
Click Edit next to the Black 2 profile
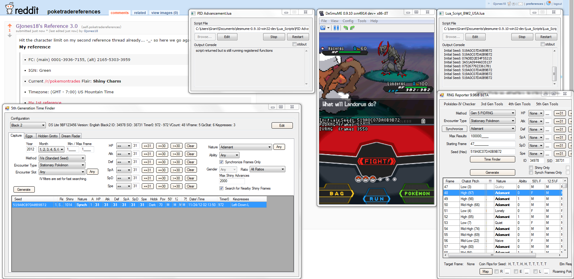(x=282, y=126)
